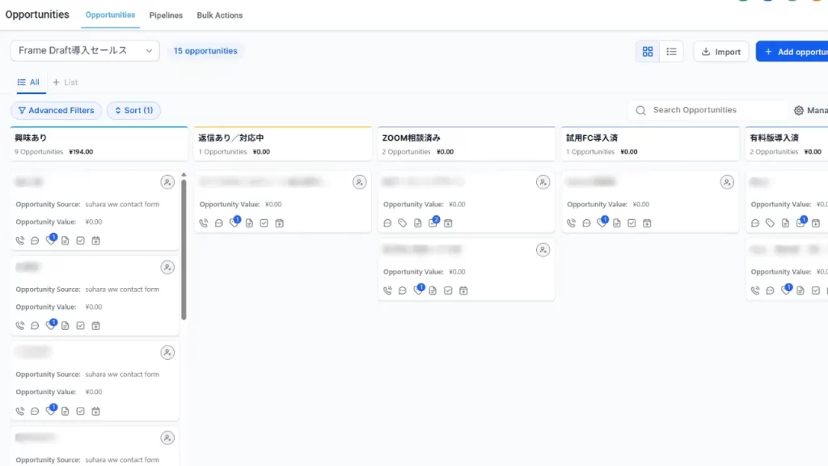Open the Bulk Actions tab
The width and height of the screenshot is (828, 466).
[219, 15]
